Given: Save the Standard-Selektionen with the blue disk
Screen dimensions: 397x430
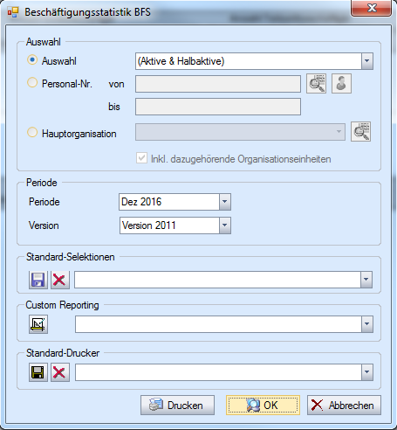Looking at the screenshot, I should [x=38, y=280].
